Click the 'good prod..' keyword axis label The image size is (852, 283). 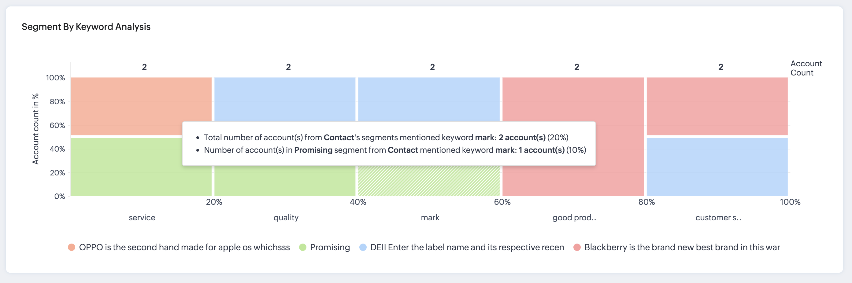point(574,218)
